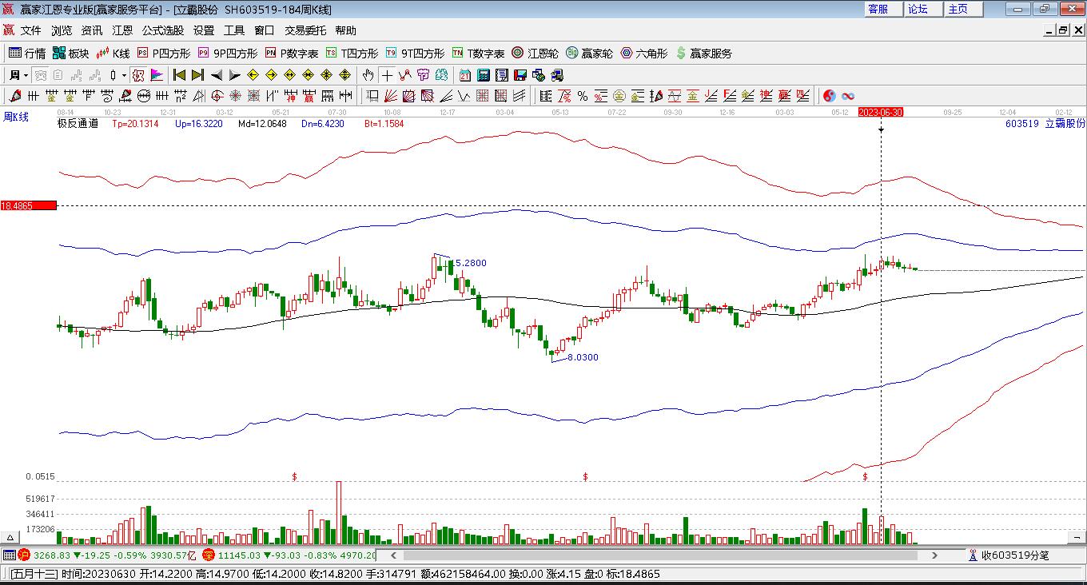1087x585 pixels.
Task: Open the 工具 menu
Action: [x=234, y=30]
